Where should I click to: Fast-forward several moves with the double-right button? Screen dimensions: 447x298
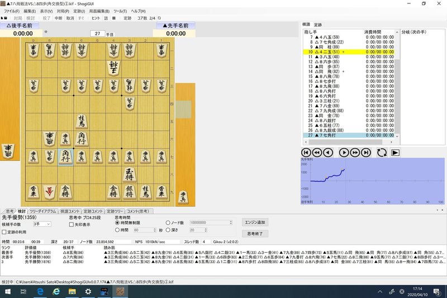tap(355, 153)
